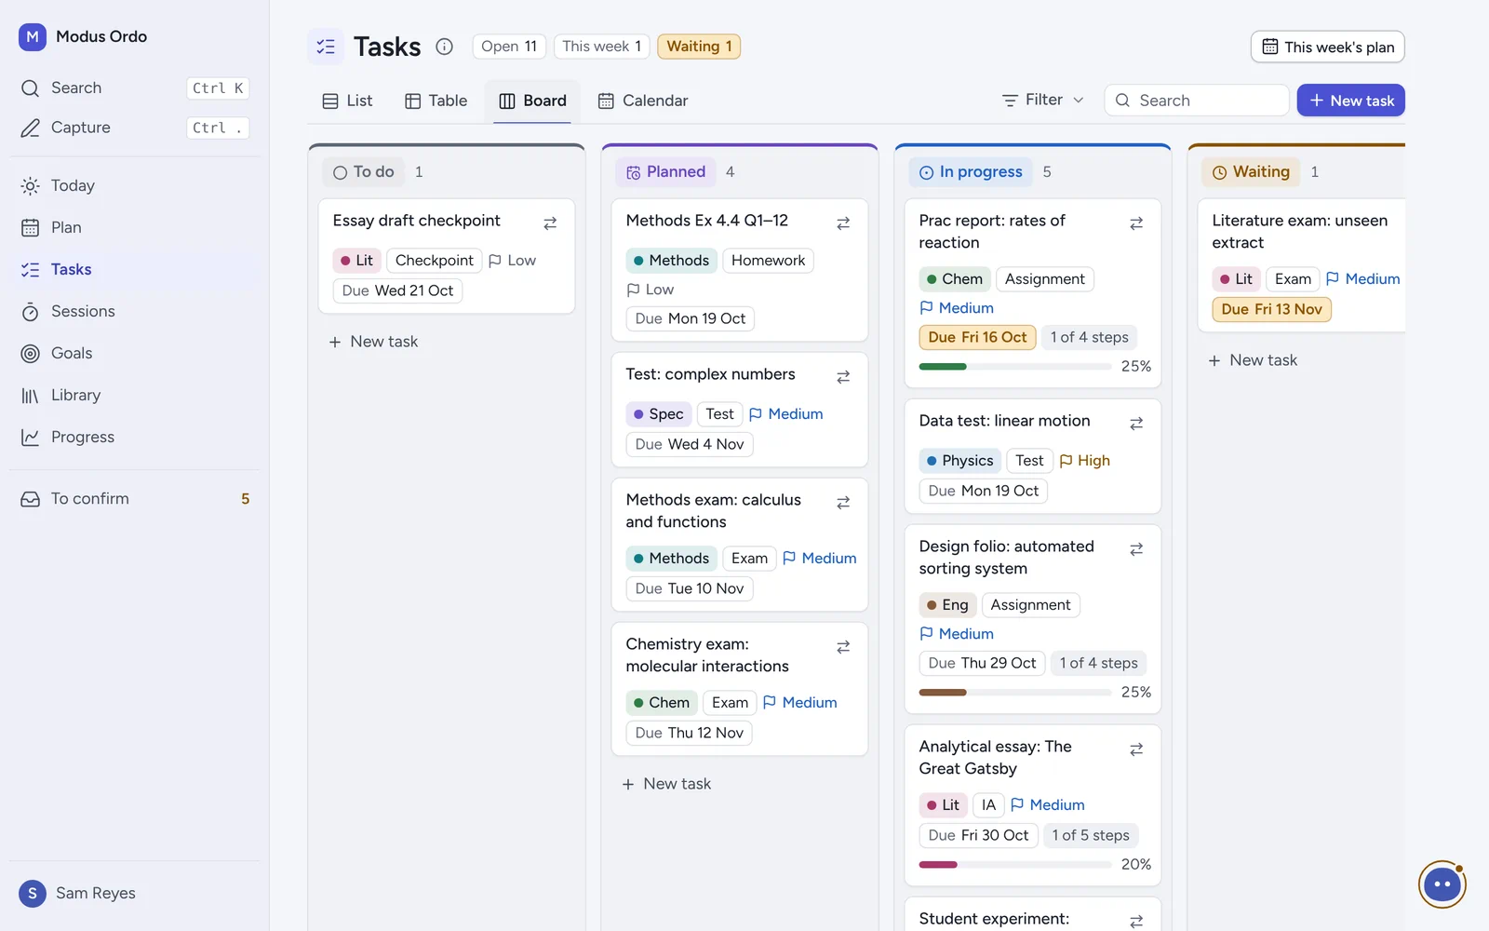1489x931 pixels.
Task: Click move icon on Chemistry exam card
Action: pos(843,647)
